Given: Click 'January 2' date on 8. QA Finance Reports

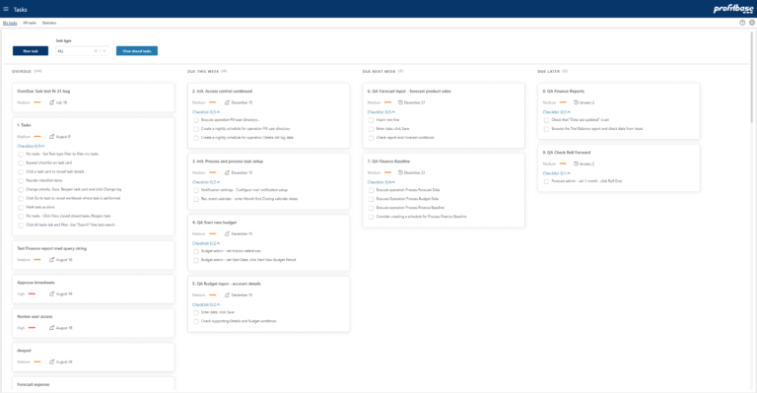Looking at the screenshot, I should [586, 102].
